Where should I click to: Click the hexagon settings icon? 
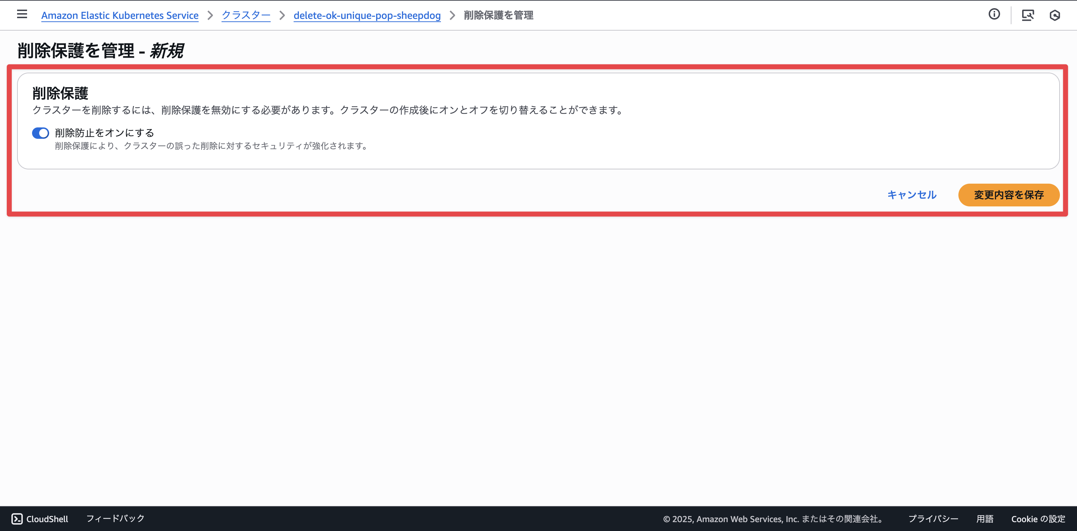coord(1055,15)
